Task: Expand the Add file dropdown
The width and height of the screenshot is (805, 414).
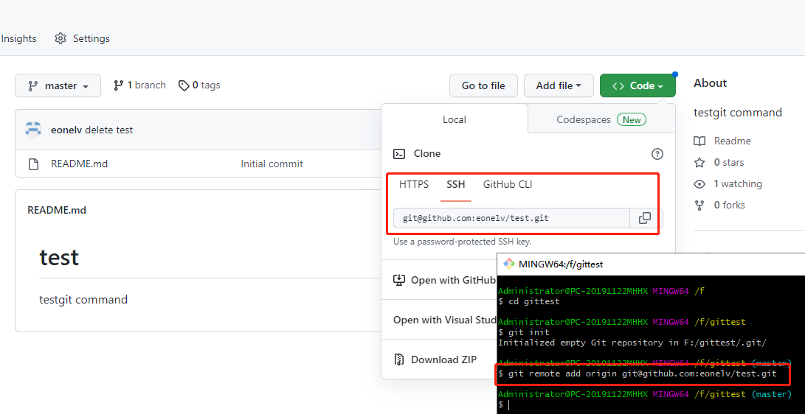Action: 559,85
